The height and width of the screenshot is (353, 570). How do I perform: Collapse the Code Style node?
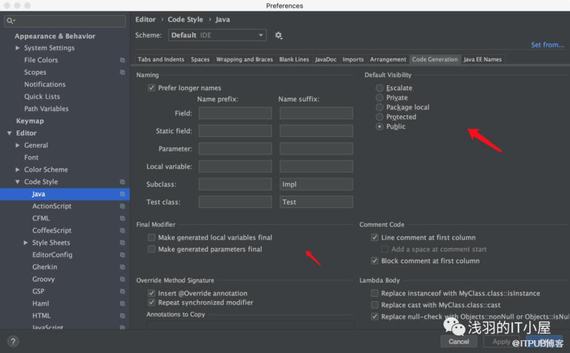[x=17, y=182]
